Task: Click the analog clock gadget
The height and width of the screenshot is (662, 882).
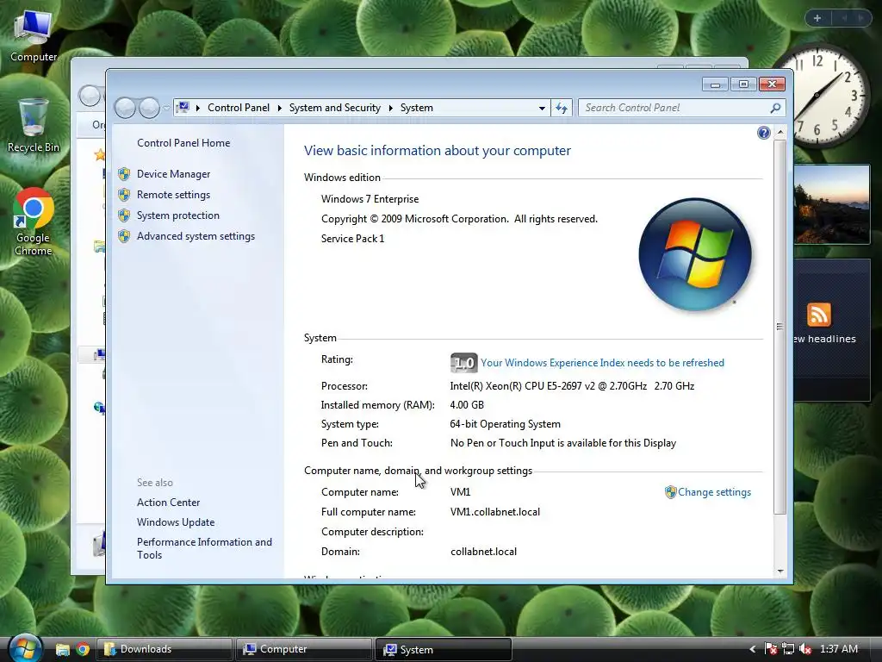Action: tap(823, 97)
